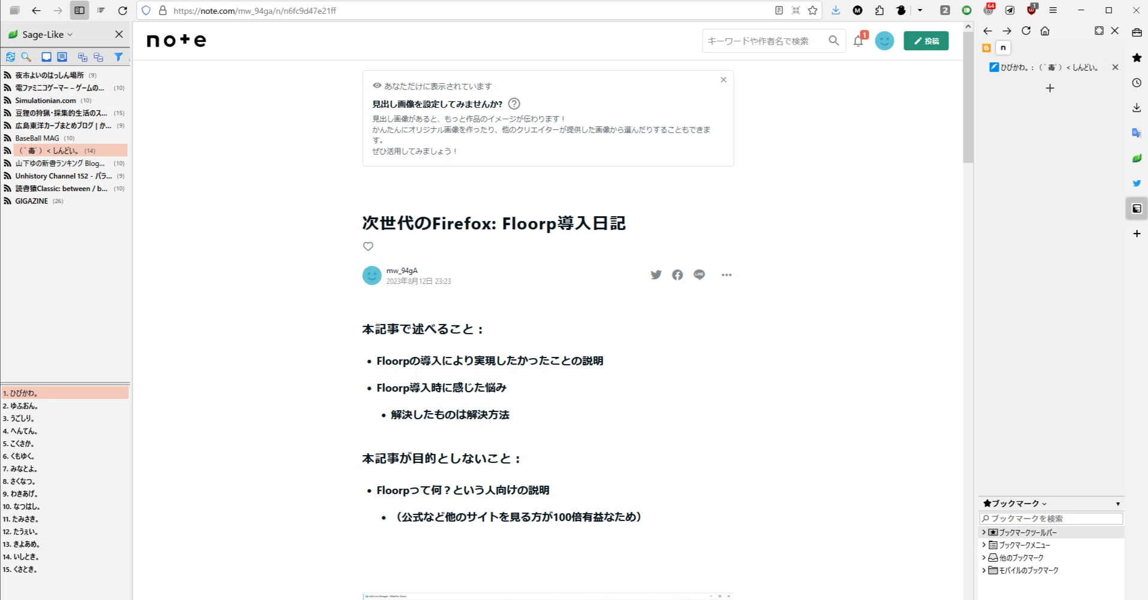Image resolution: width=1148 pixels, height=600 pixels.
Task: Open feed search magnifier in Sage-Like
Action: [26, 57]
